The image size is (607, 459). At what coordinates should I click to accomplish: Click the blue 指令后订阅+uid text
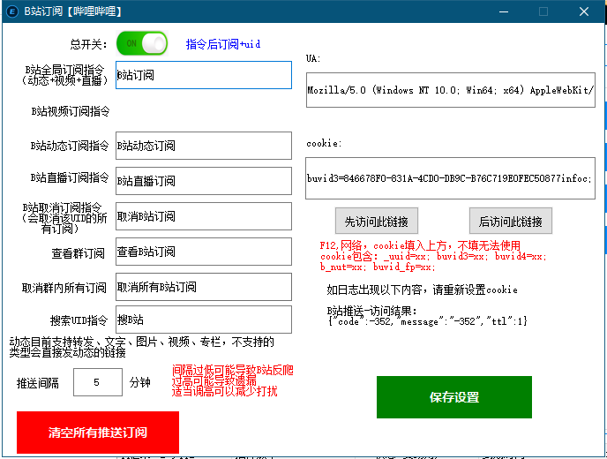223,44
